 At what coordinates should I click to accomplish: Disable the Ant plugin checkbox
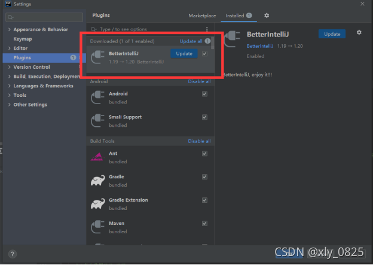click(204, 154)
